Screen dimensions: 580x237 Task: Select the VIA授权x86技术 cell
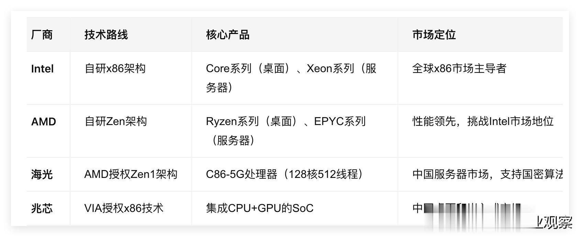coord(124,208)
